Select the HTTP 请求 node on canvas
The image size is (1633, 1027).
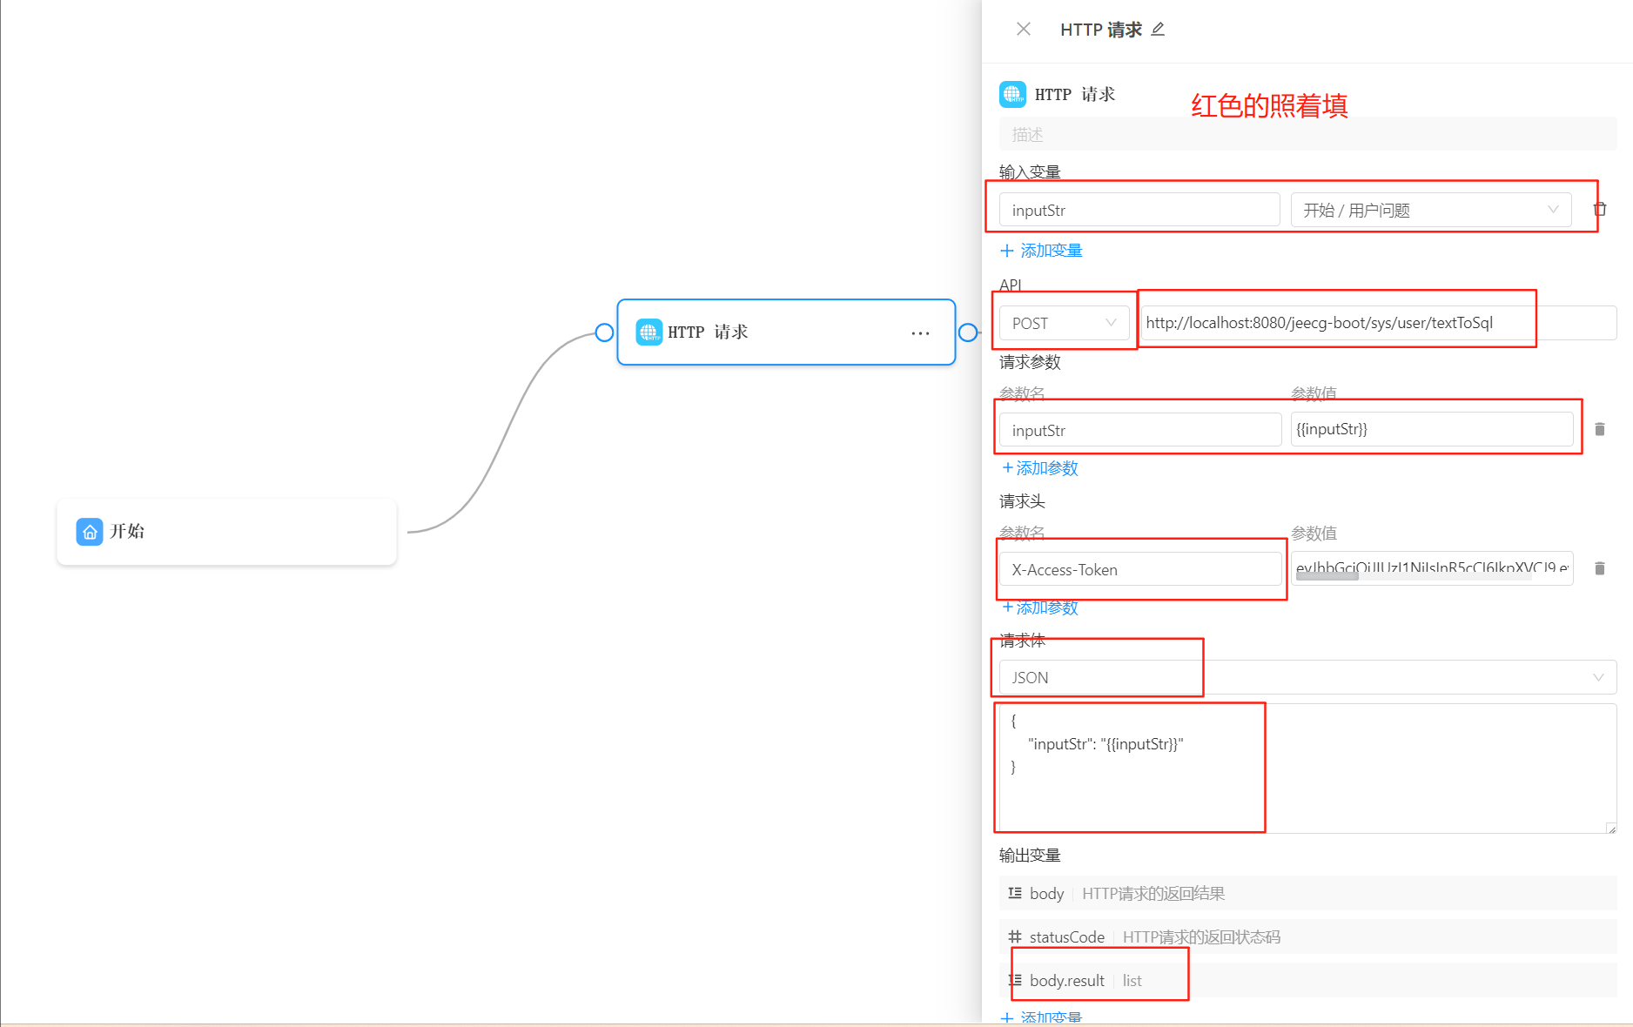click(x=786, y=332)
